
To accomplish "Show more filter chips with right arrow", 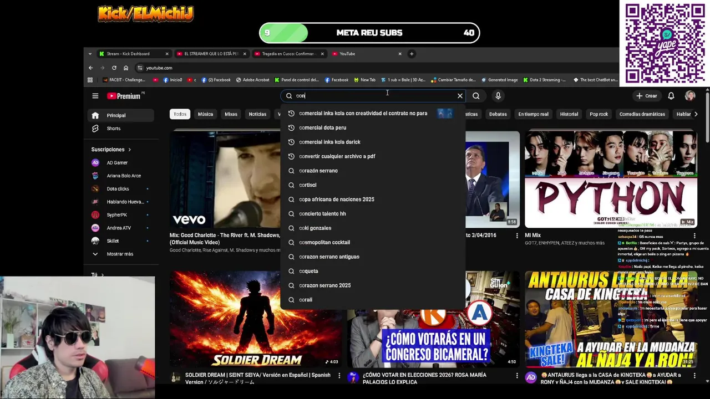I will point(696,114).
